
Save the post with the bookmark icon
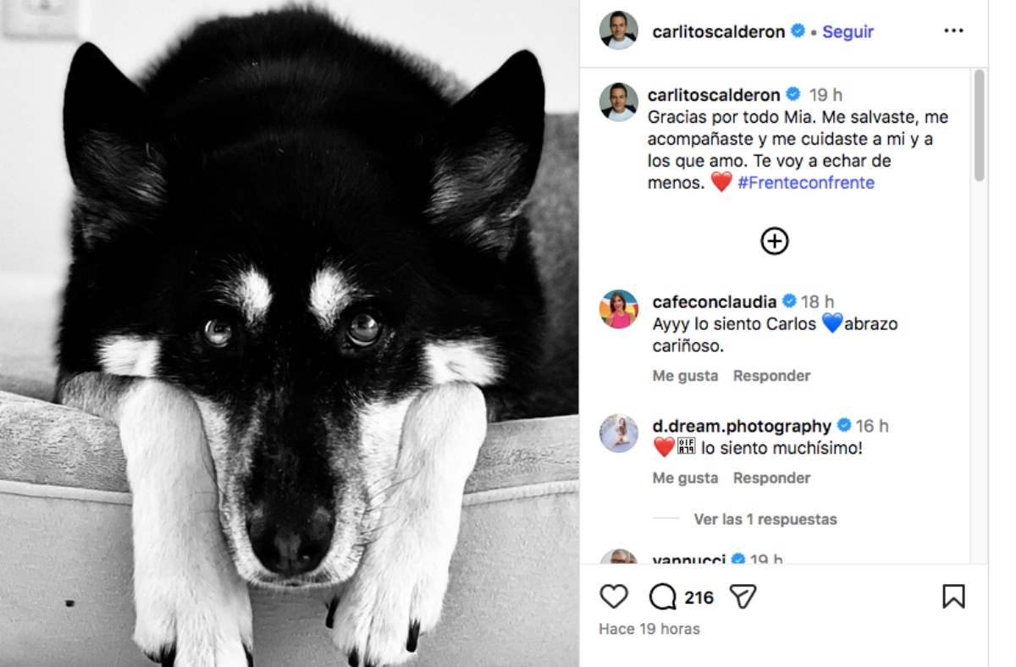point(953,597)
